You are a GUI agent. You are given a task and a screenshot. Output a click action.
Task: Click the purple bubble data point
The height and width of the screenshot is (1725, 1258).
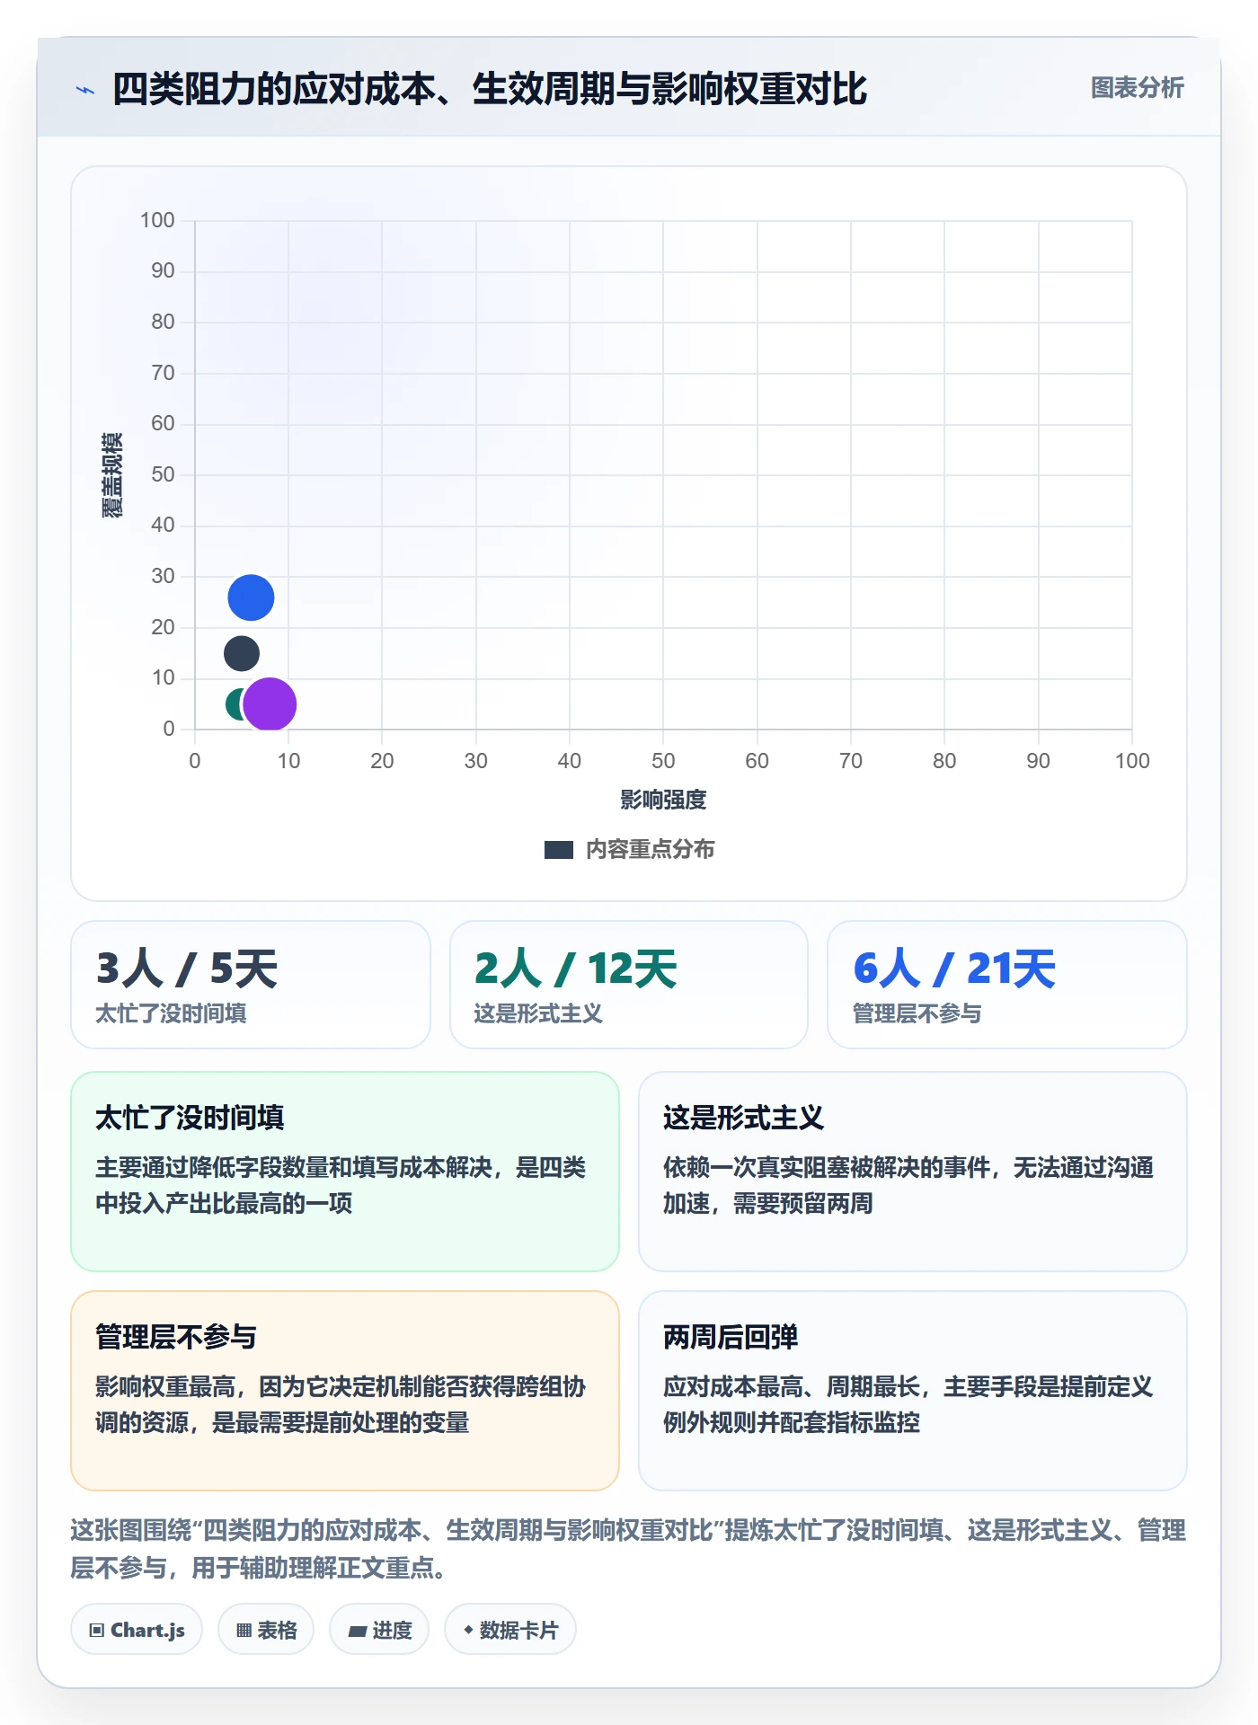(270, 704)
